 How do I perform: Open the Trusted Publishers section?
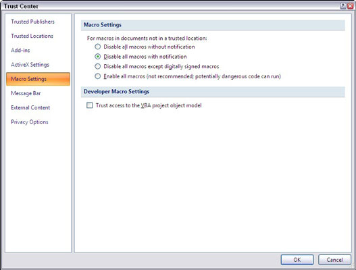(32, 22)
